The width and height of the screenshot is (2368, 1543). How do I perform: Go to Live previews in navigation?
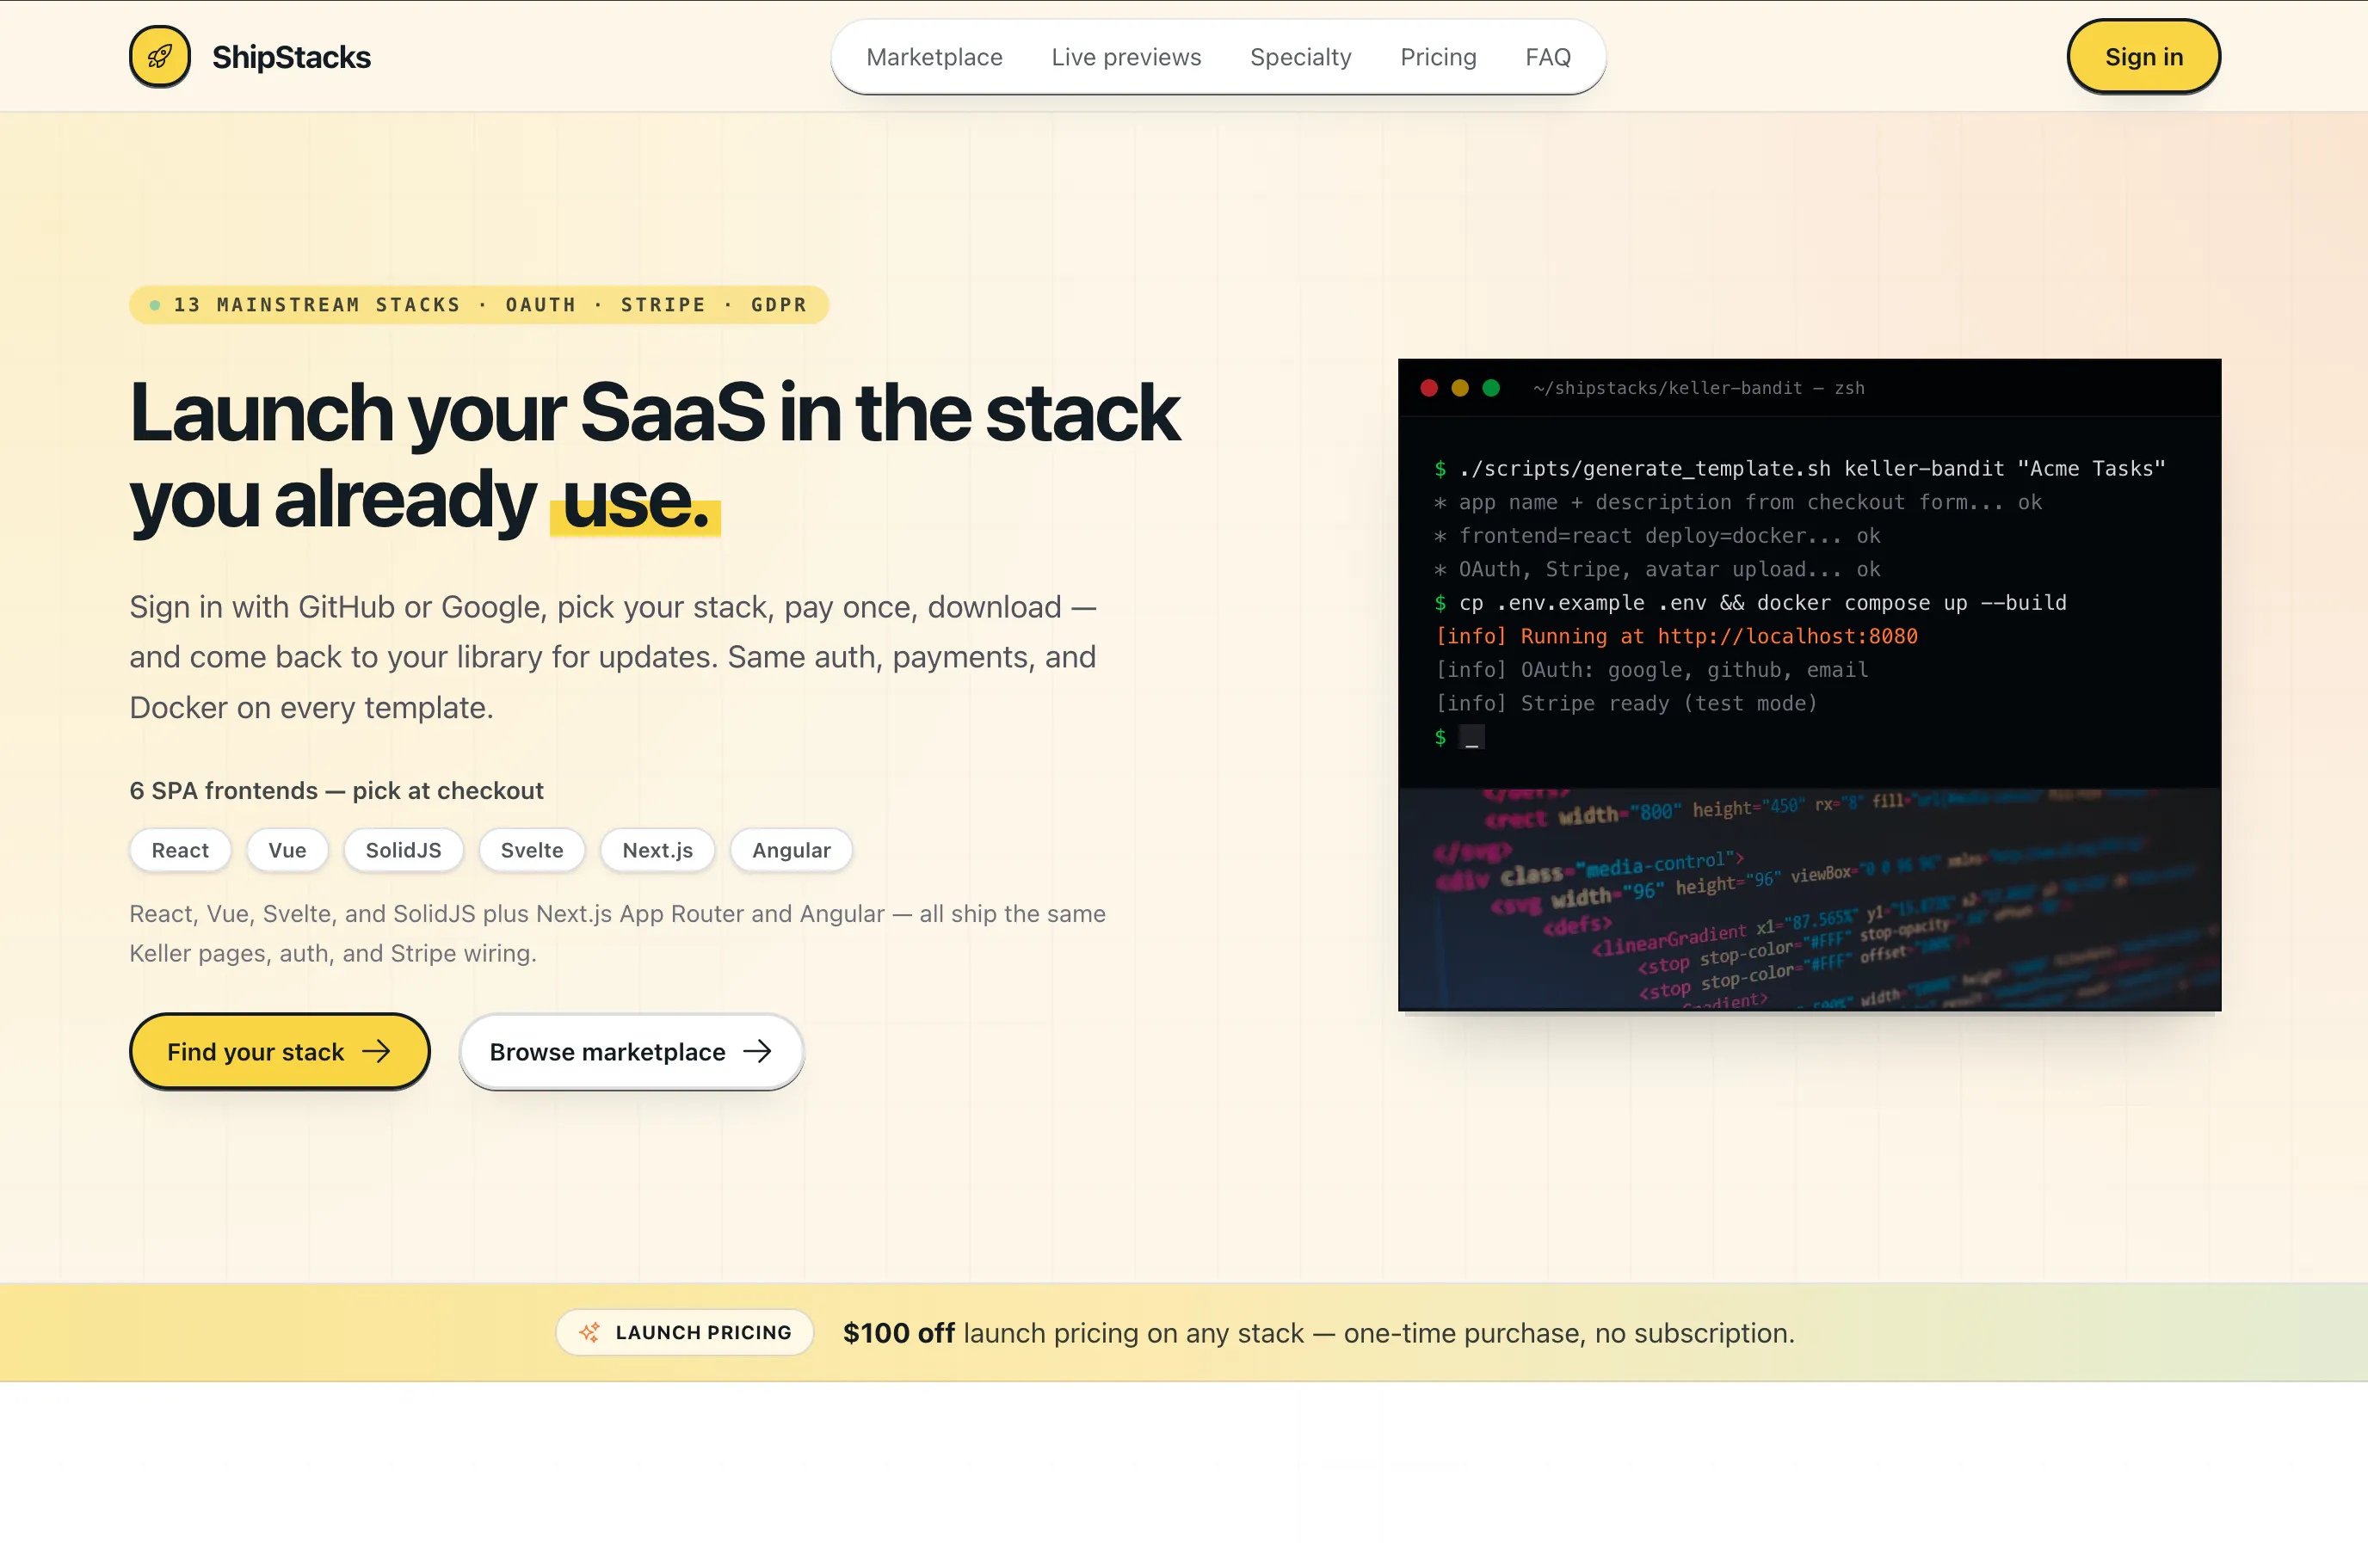coord(1126,58)
